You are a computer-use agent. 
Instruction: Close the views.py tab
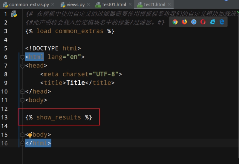tap(88, 4)
